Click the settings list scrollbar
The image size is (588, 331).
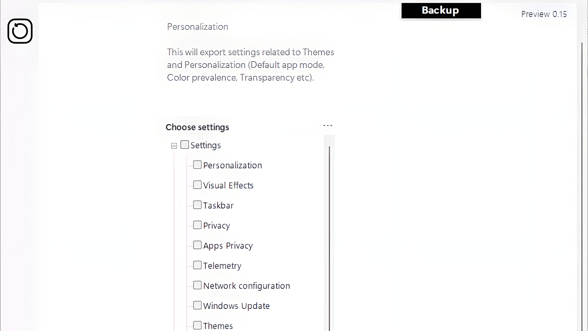330,230
